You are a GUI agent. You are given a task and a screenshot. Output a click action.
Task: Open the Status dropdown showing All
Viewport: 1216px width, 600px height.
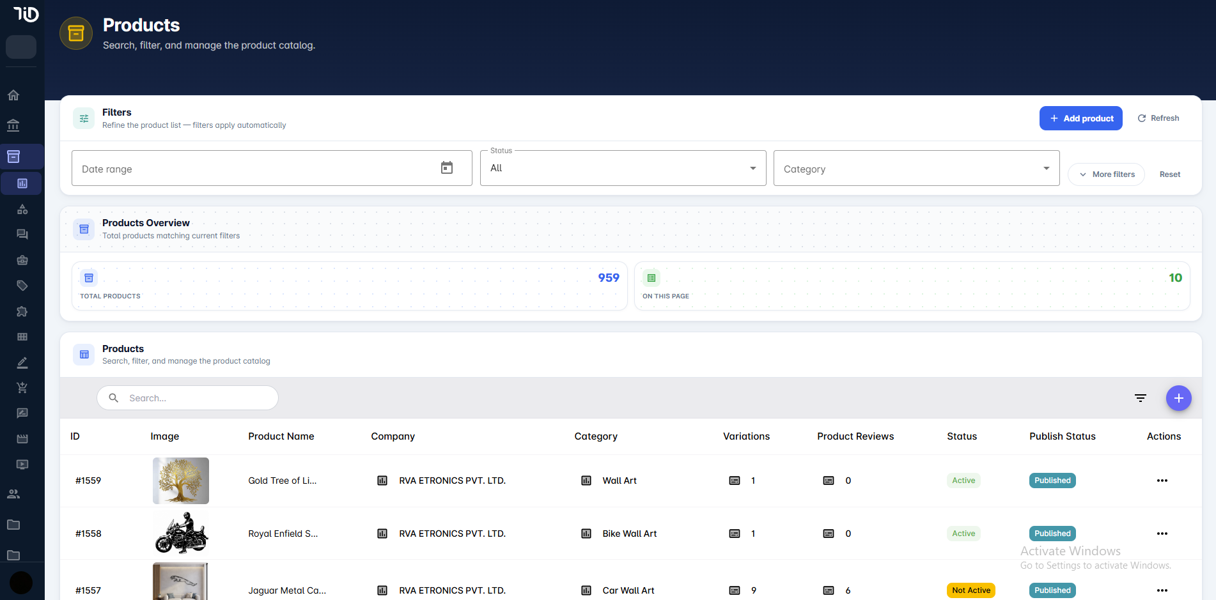coord(623,168)
